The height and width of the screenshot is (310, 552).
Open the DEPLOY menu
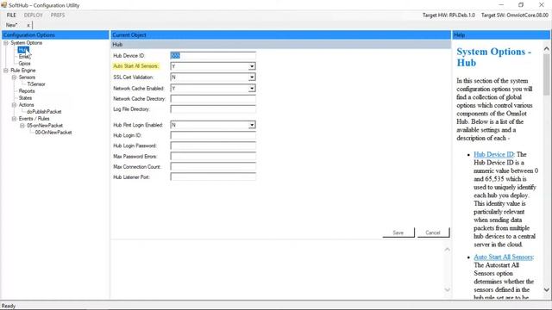33,15
